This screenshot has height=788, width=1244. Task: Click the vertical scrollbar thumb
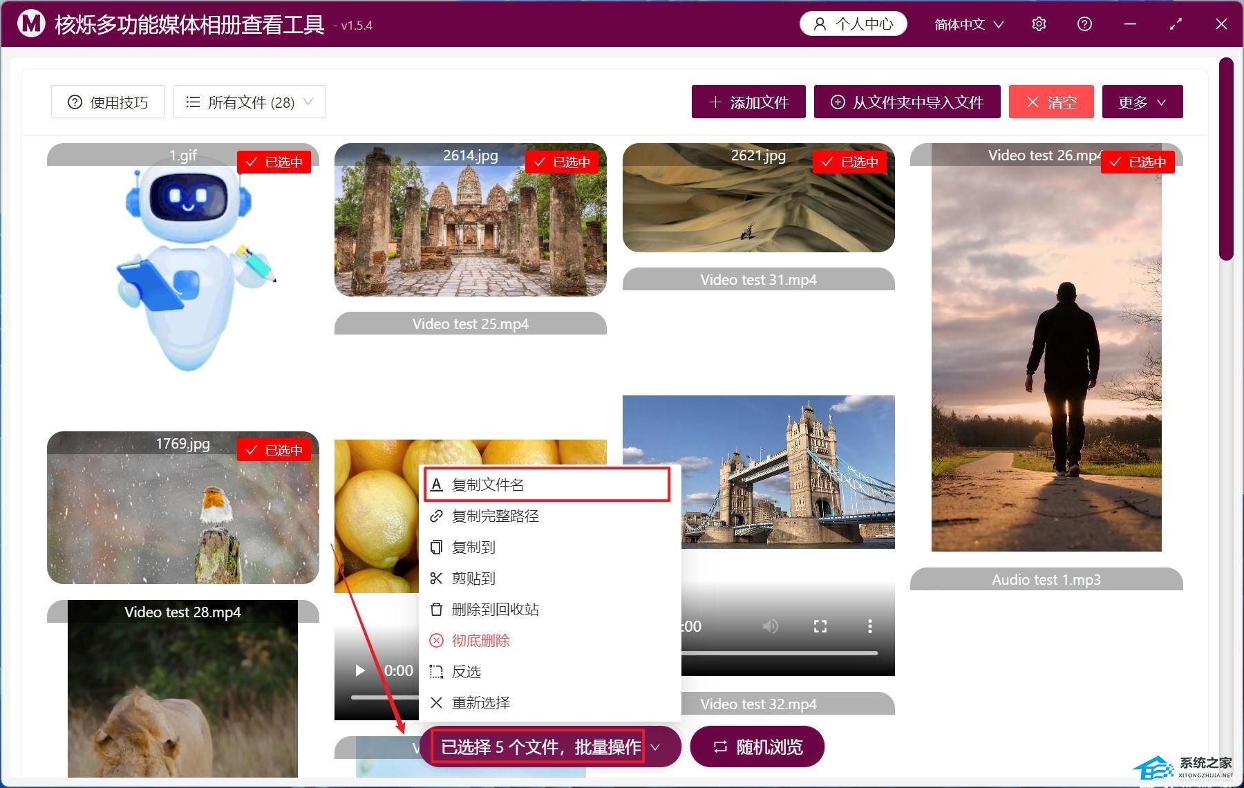1226,159
